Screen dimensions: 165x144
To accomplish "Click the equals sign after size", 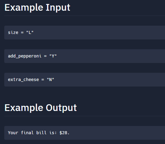I will tap(22, 32).
